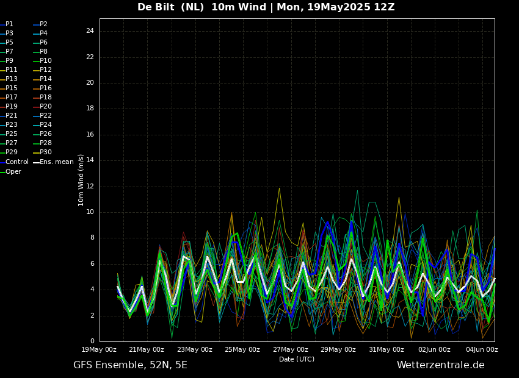519x378 pixels.
Task: Click the Wetterzentrale.de credit text
Action: pyautogui.click(x=441, y=365)
